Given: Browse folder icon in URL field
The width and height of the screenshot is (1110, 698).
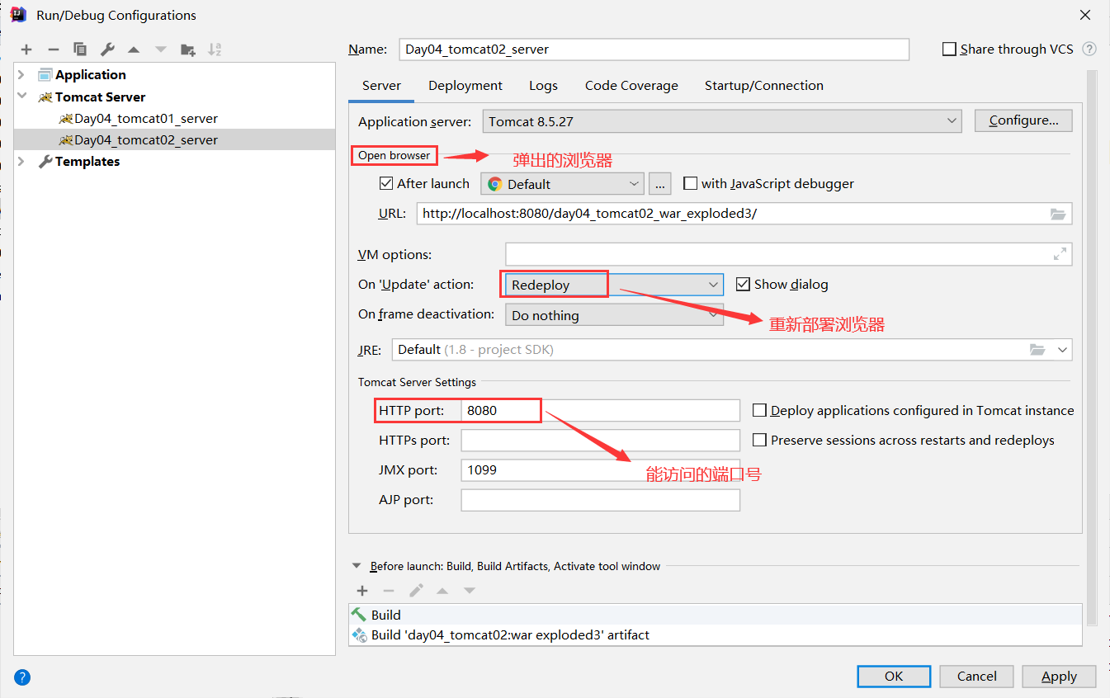Looking at the screenshot, I should (1058, 214).
